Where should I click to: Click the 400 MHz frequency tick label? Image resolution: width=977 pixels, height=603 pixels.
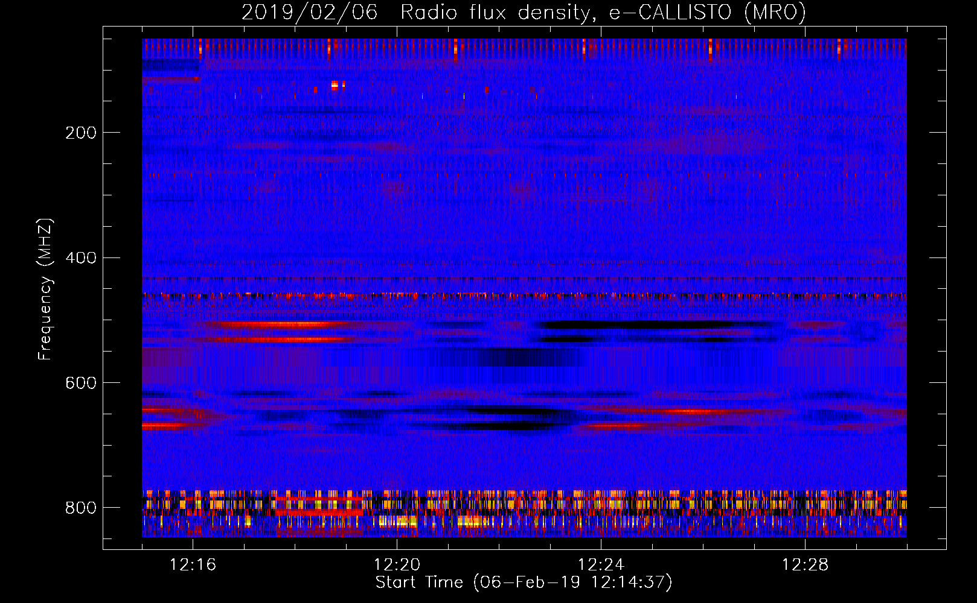pyautogui.click(x=81, y=258)
